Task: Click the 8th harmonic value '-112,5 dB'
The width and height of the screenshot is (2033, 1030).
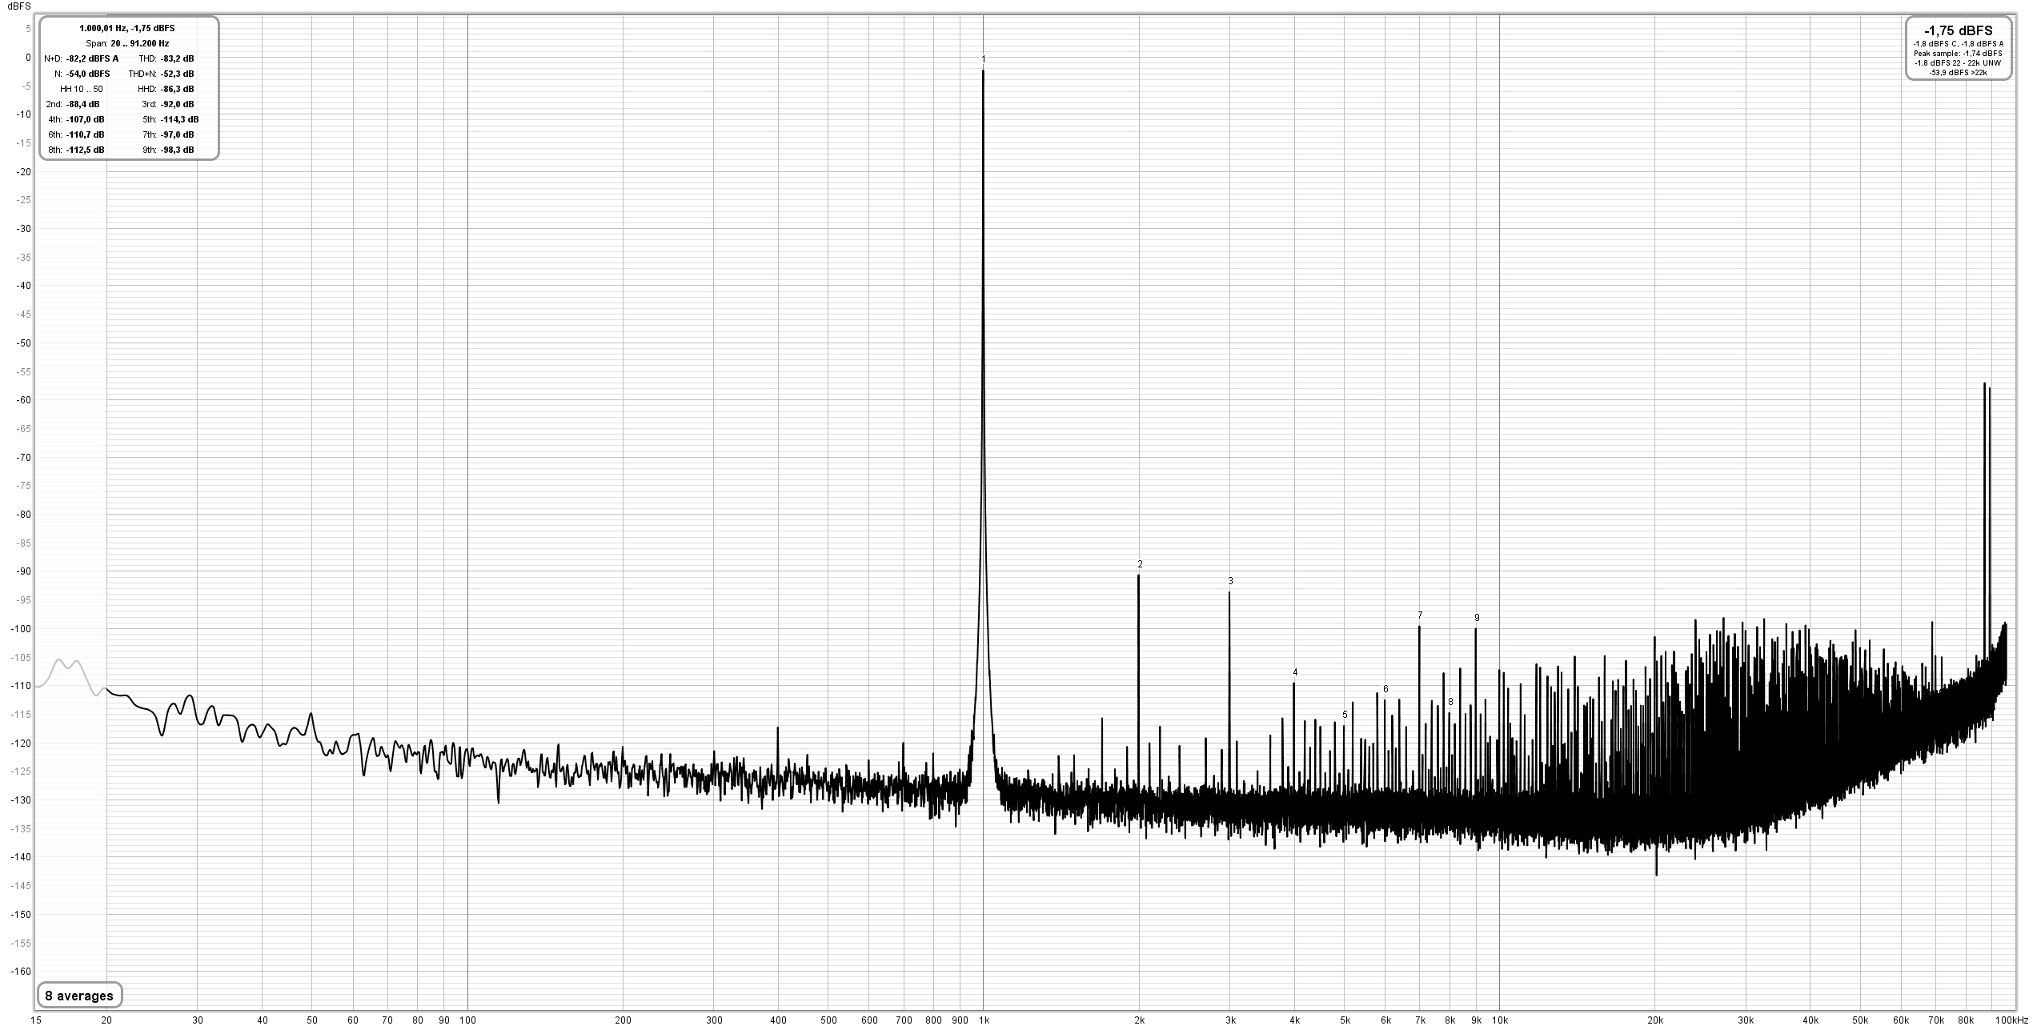Action: [85, 150]
